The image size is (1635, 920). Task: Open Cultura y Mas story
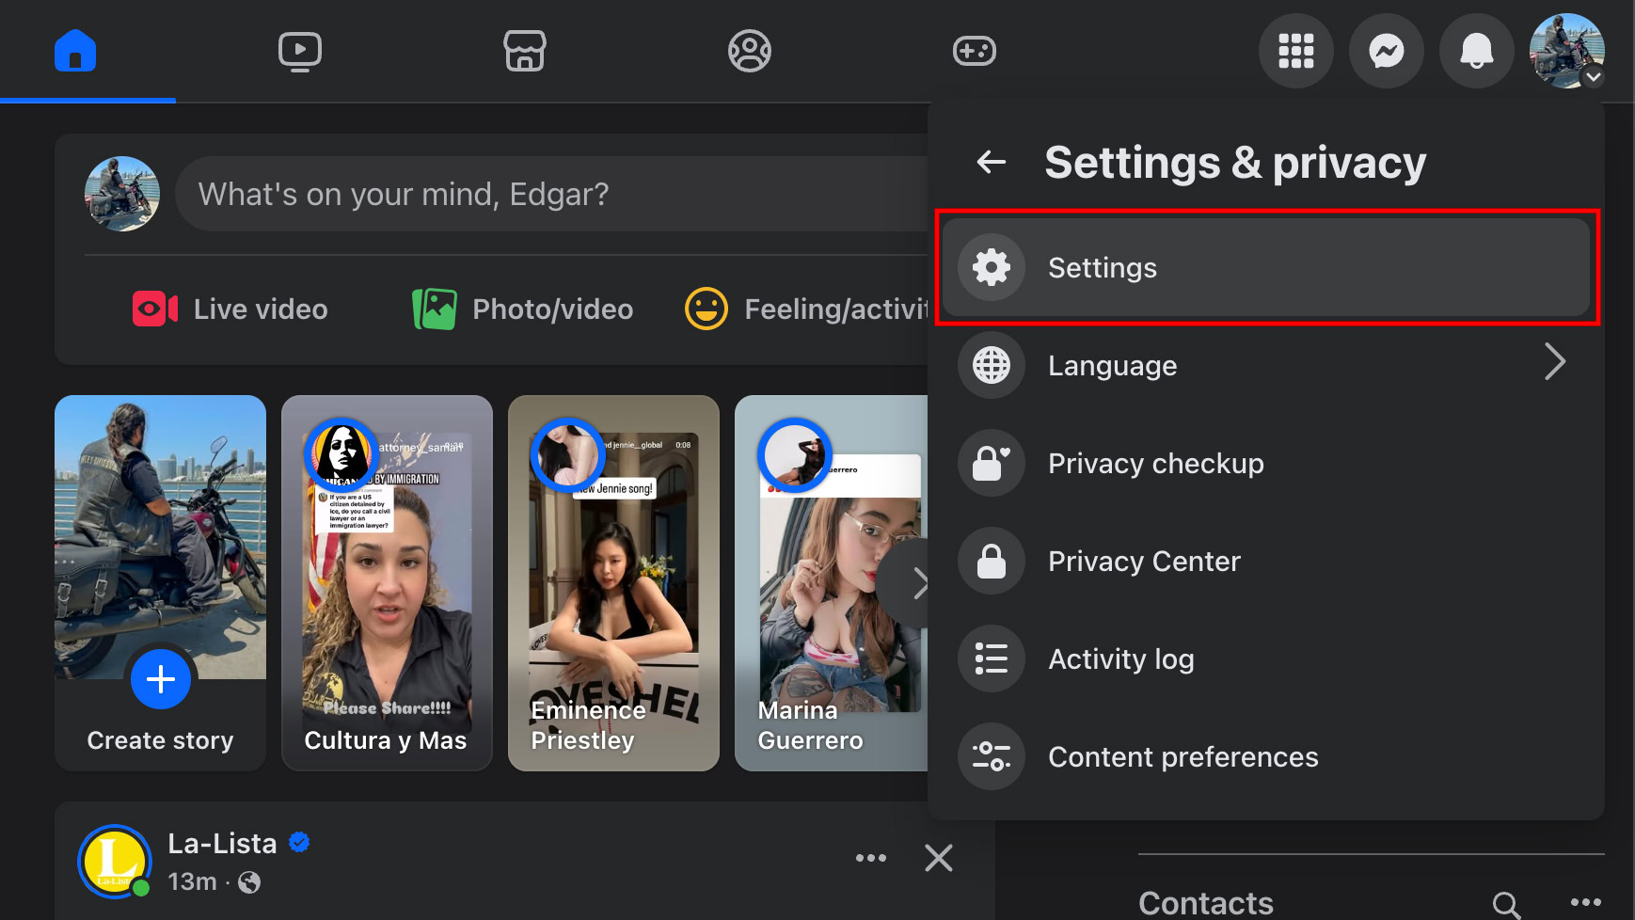387,583
